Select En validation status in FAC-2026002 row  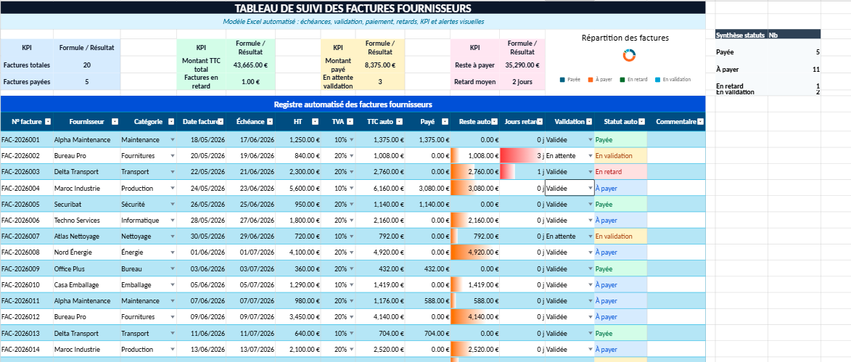point(620,156)
